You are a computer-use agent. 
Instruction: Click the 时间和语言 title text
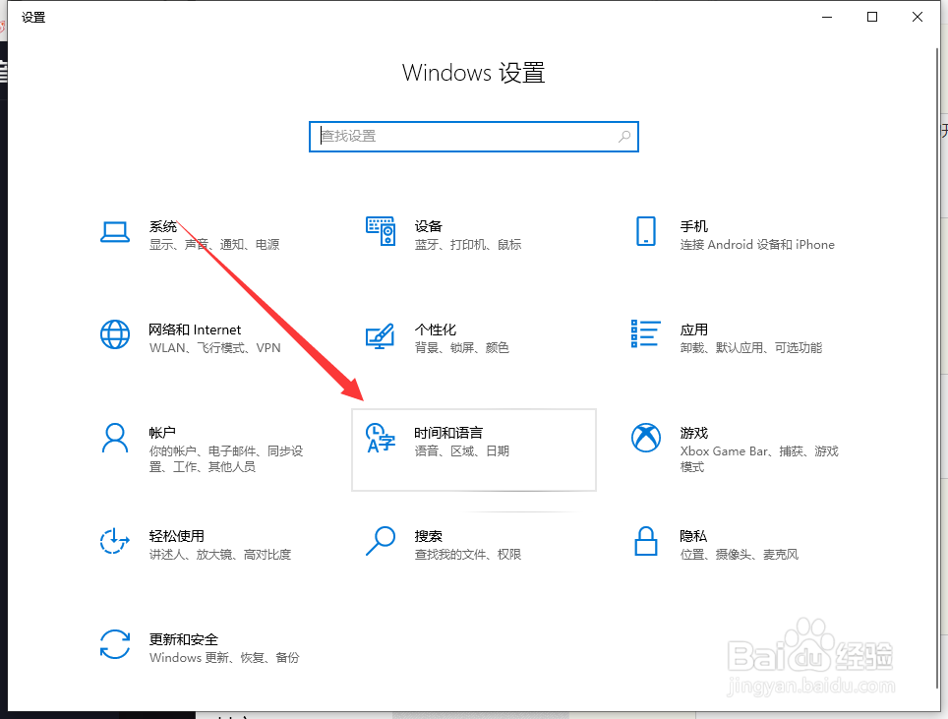coord(448,433)
